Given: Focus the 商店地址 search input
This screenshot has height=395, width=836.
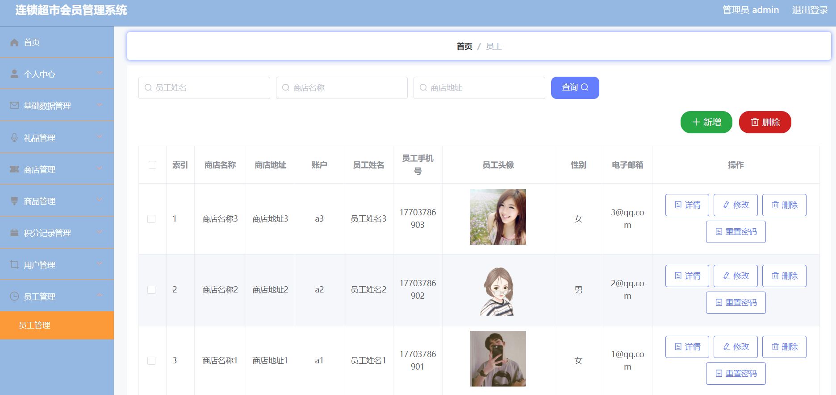Looking at the screenshot, I should point(479,88).
